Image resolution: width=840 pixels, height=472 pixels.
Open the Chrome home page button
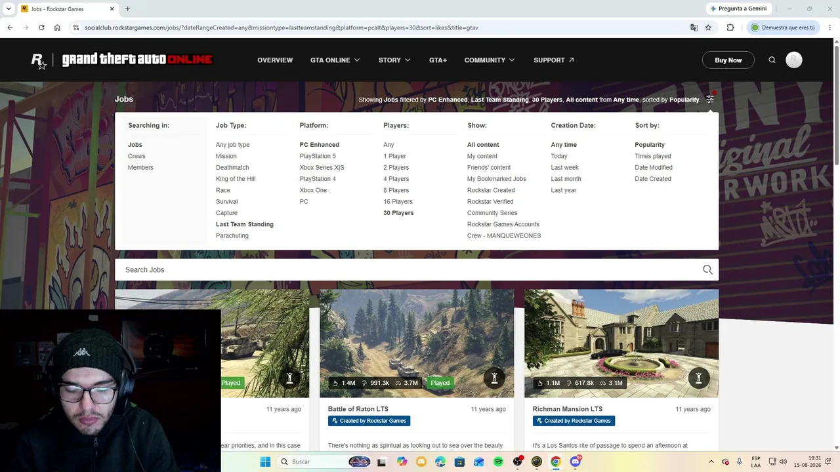[57, 28]
